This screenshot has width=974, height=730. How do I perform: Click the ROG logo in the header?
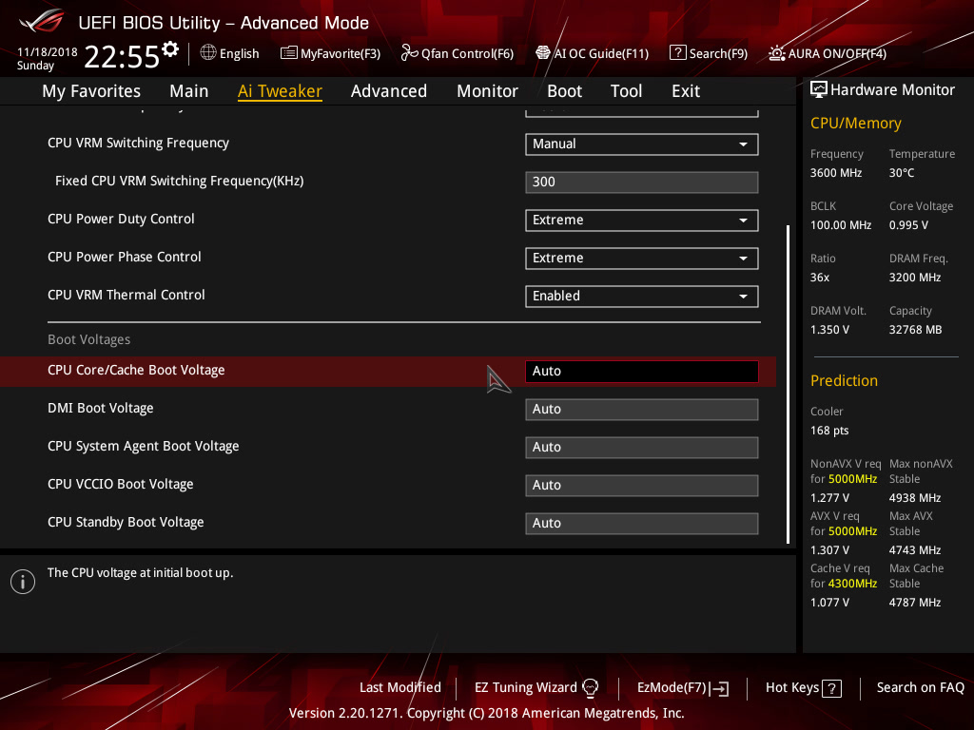point(41,21)
